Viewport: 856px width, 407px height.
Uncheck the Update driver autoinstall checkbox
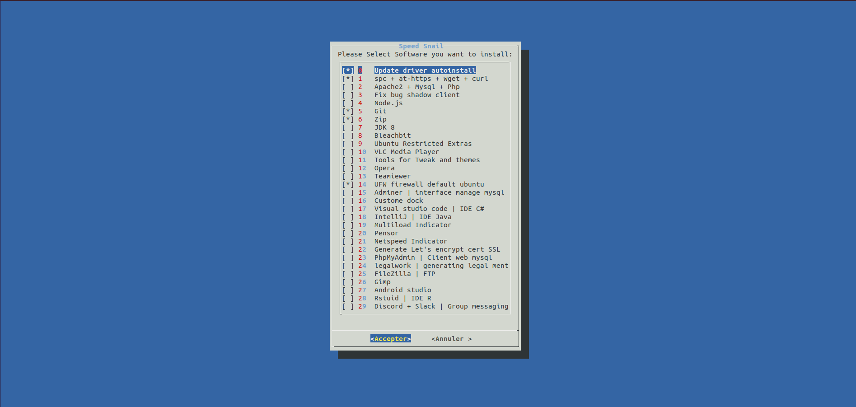coord(348,70)
